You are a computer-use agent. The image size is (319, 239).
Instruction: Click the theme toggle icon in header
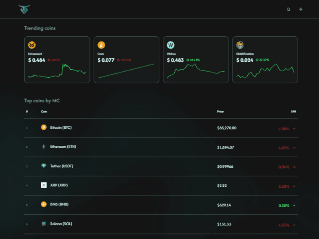pos(301,9)
